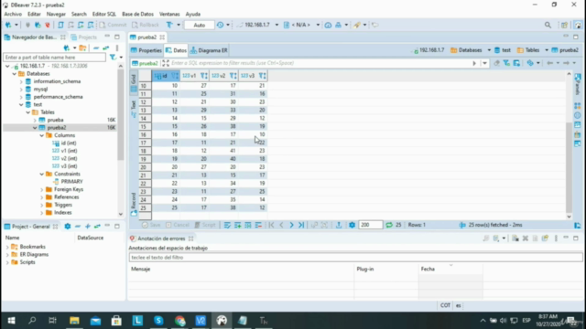Viewport: 586px width, 329px height.
Task: Open the Ventanas menu
Action: click(x=169, y=15)
